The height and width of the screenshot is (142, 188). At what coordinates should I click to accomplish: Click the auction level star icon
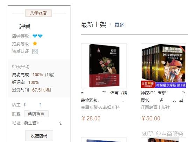pos(35,44)
